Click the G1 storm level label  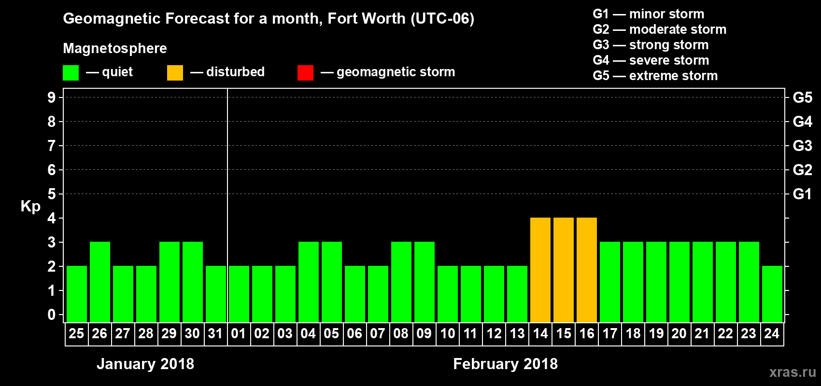click(x=802, y=194)
